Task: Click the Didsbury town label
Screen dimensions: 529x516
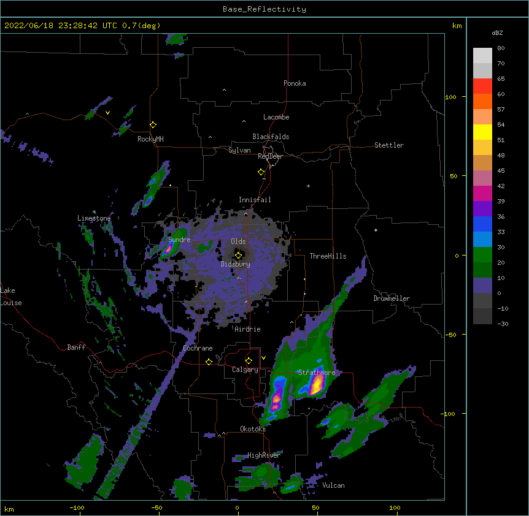Action: (x=235, y=264)
